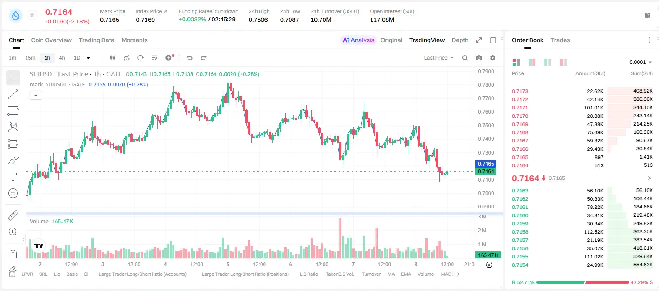Open chart settings gear icon
Image resolution: width=659 pixels, height=291 pixels.
pos(493,58)
